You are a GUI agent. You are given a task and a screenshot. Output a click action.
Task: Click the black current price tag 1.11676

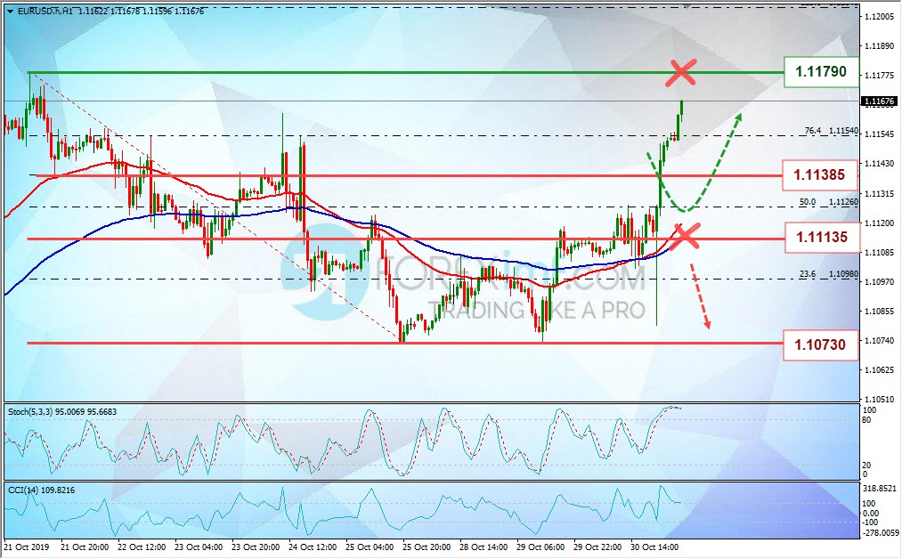[879, 101]
